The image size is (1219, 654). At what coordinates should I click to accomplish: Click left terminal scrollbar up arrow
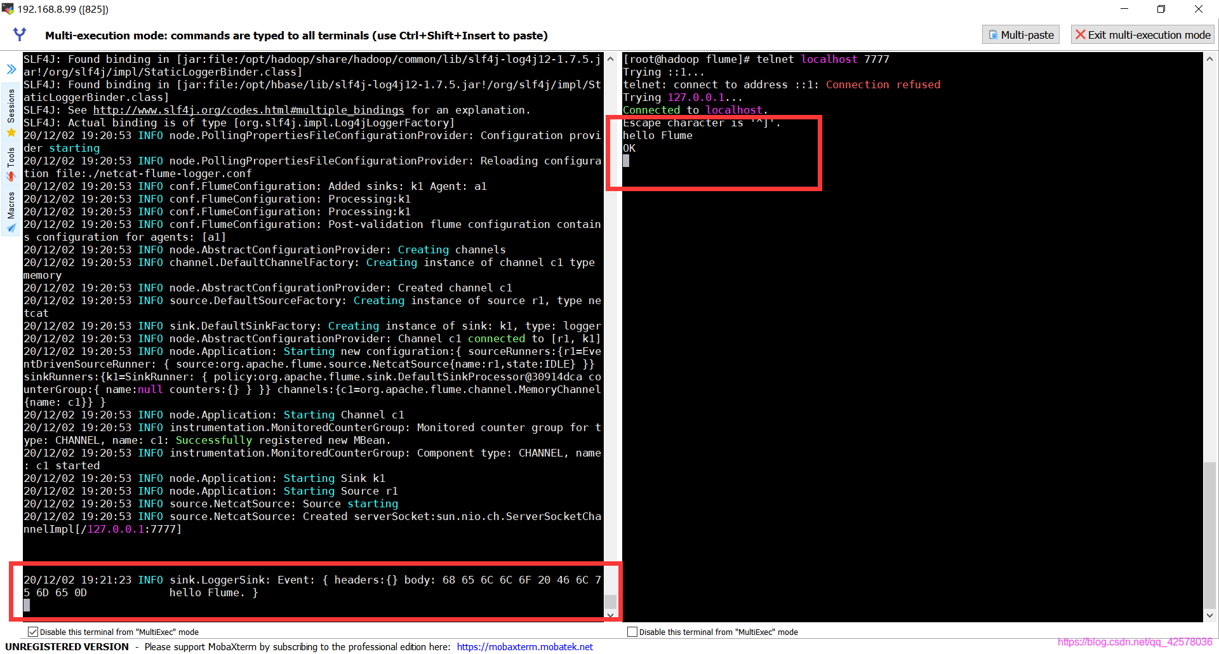[610, 59]
